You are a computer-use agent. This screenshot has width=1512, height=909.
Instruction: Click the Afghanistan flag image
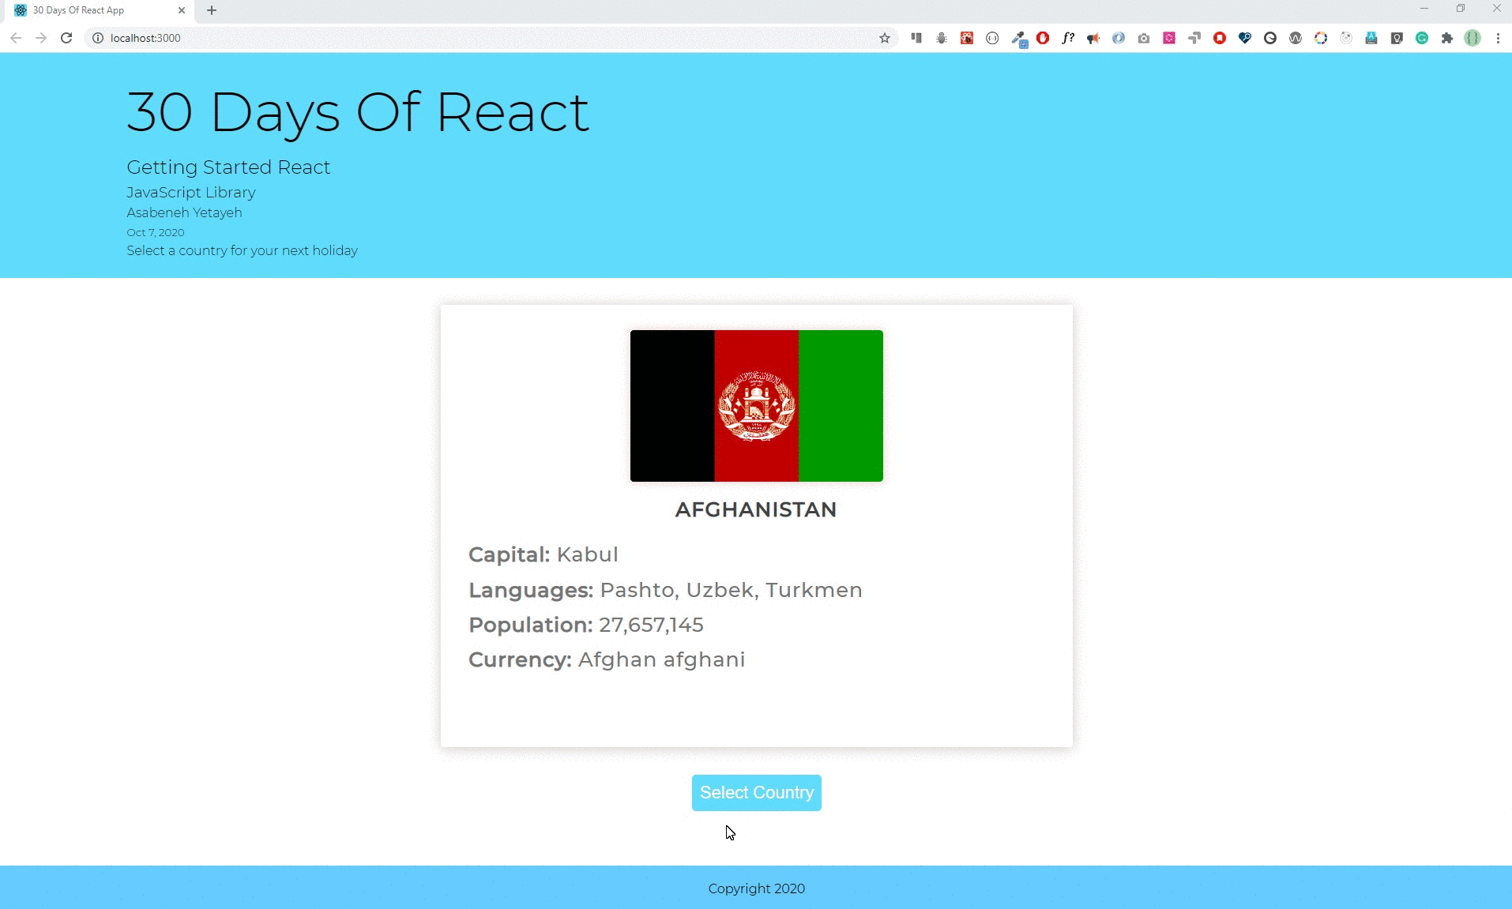pyautogui.click(x=756, y=405)
